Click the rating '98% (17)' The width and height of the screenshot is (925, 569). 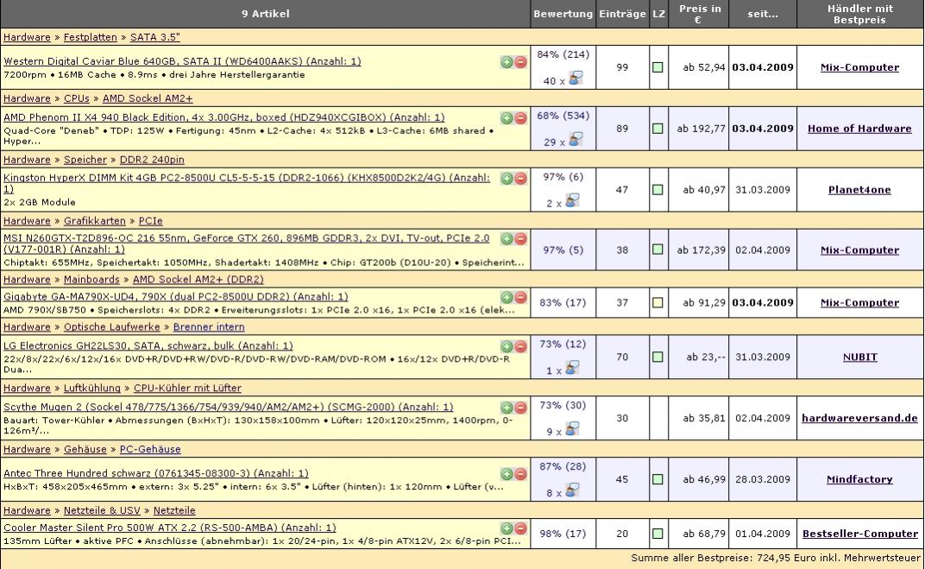[563, 534]
